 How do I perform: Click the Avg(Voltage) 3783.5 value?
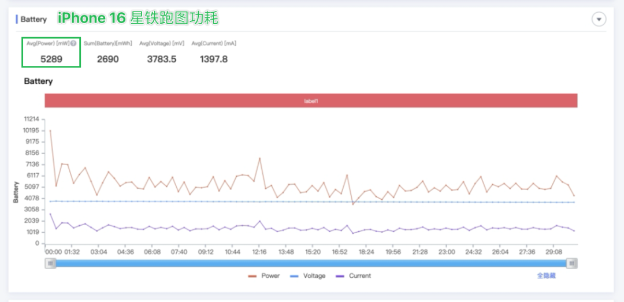click(161, 59)
